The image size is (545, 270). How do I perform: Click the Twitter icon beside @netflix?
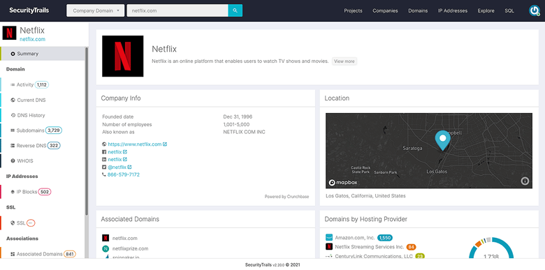[x=104, y=167]
